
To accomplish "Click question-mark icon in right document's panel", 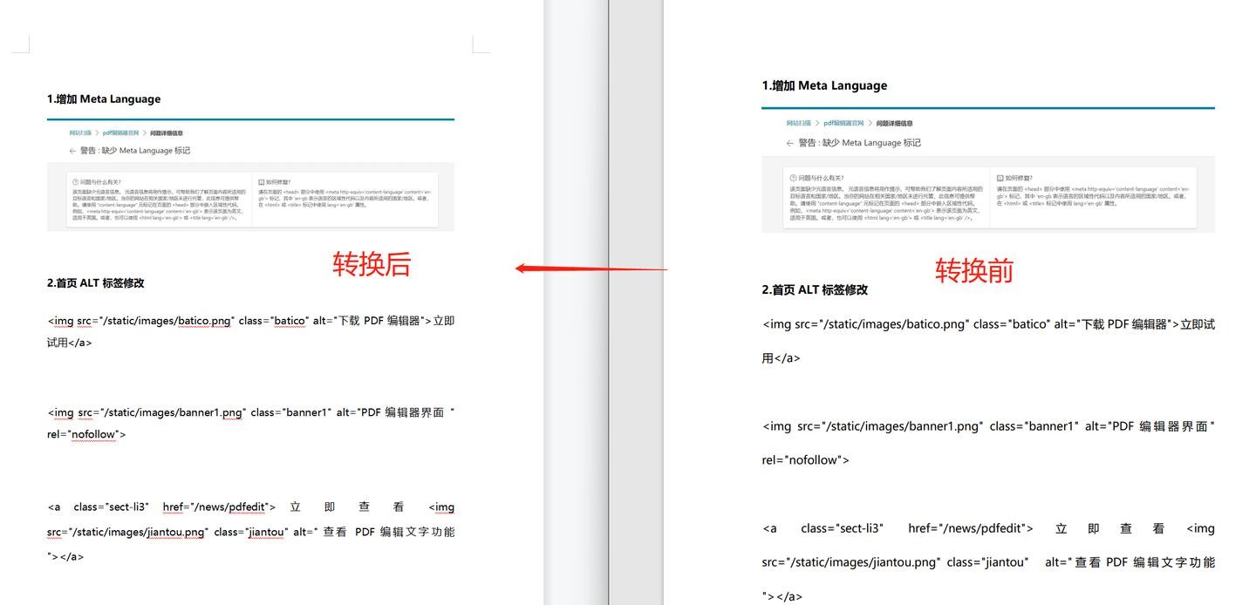I will coord(794,178).
